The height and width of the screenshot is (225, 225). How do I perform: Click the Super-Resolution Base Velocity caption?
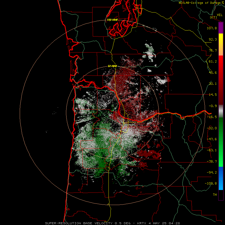tap(112, 223)
